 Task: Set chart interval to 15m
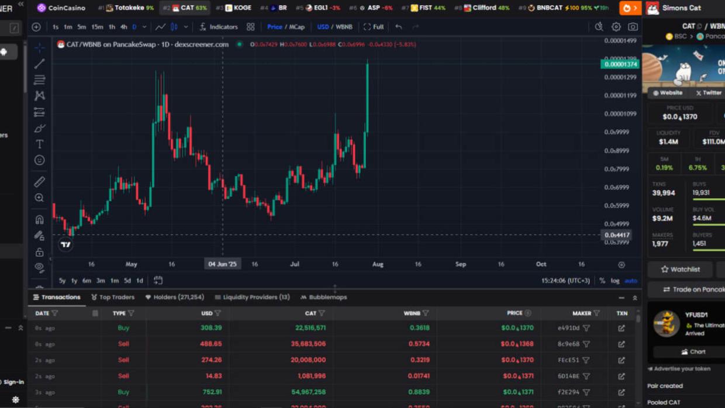97,27
